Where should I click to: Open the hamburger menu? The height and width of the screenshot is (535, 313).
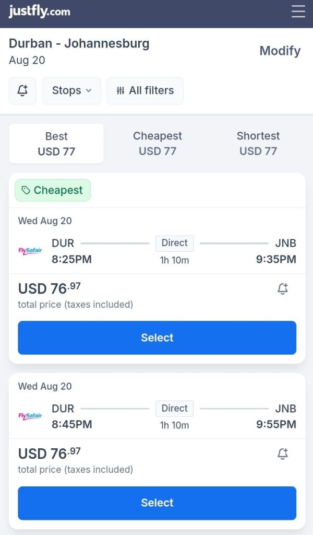coord(298,11)
